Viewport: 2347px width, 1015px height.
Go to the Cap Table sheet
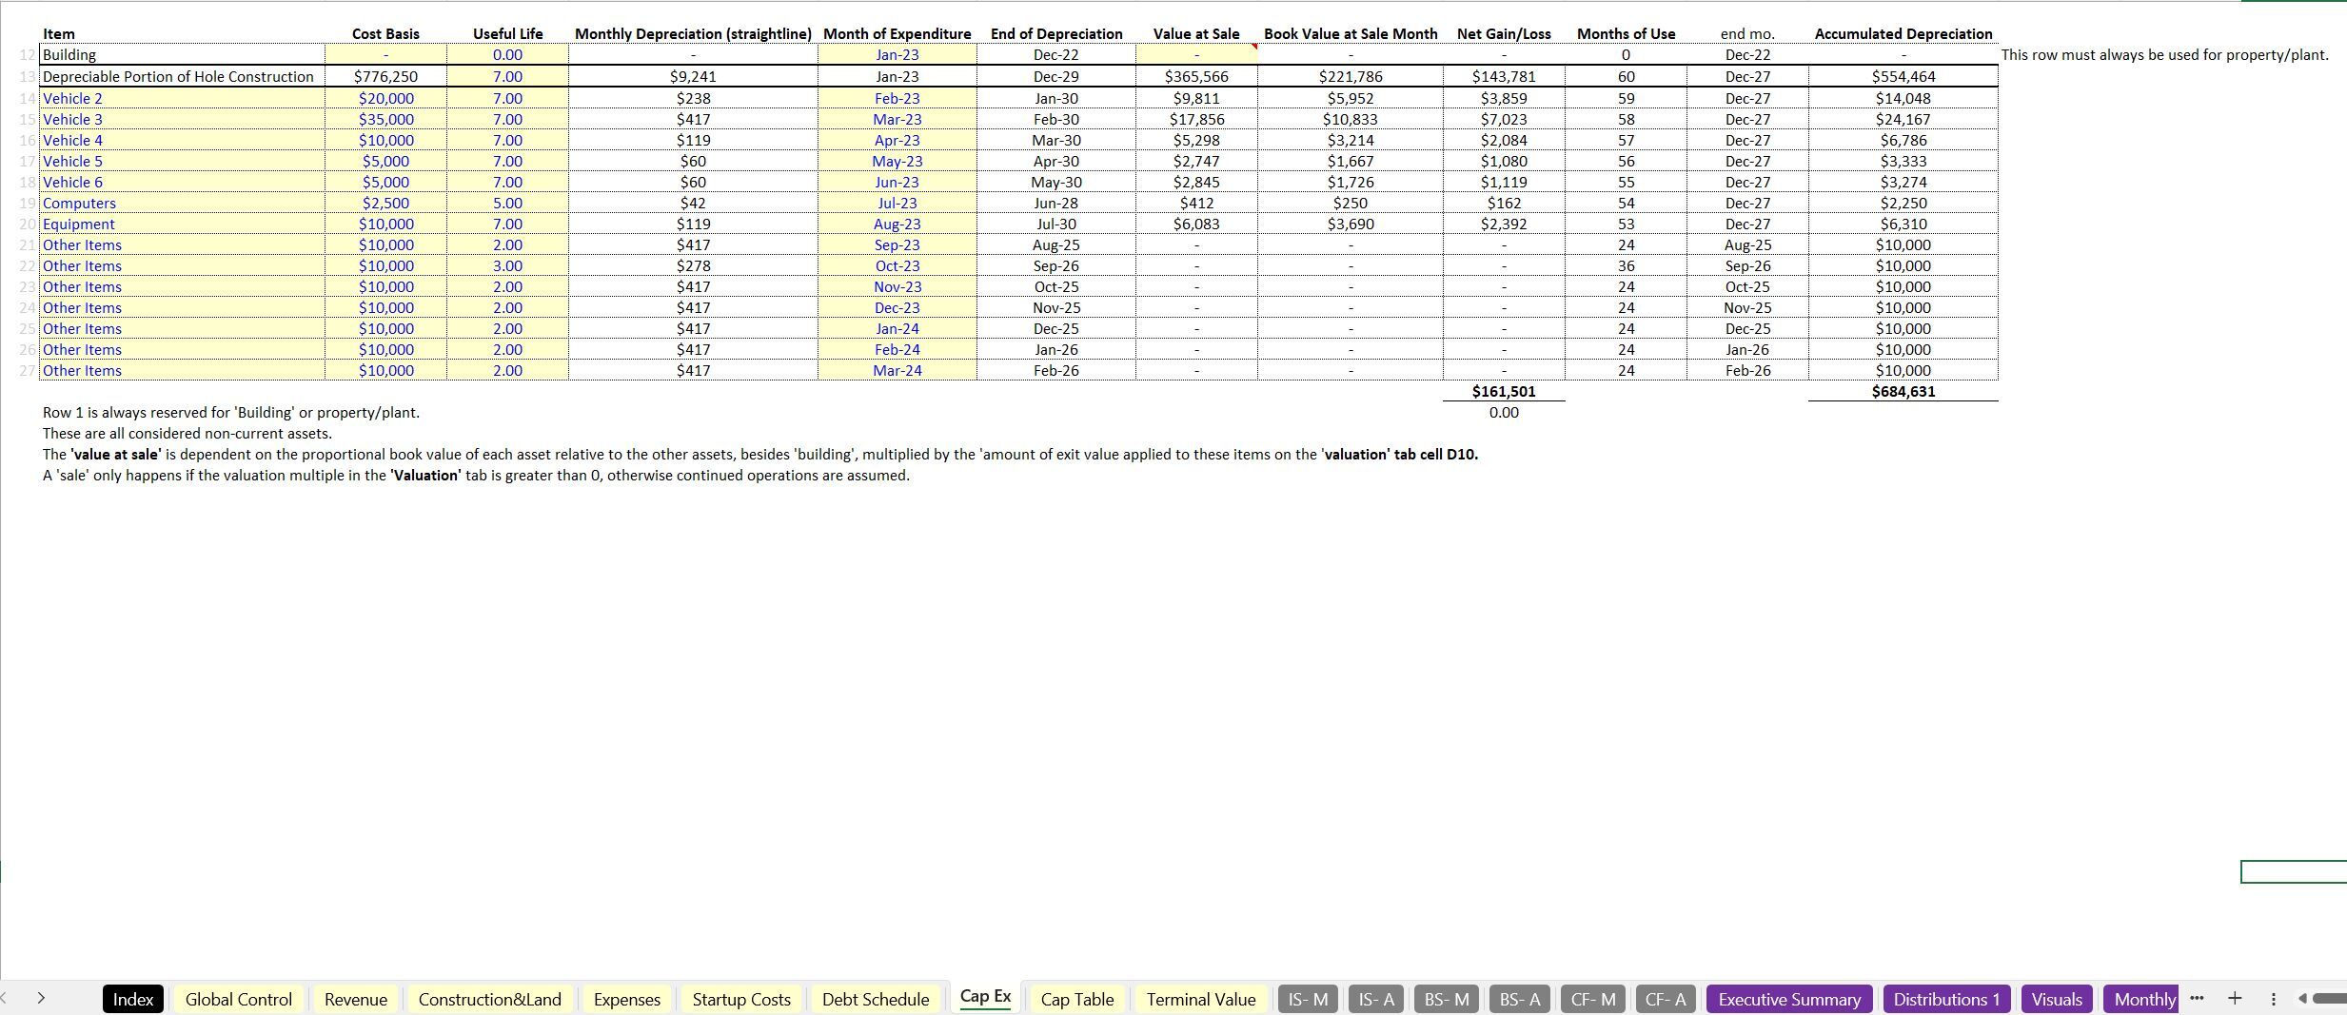(x=1077, y=999)
